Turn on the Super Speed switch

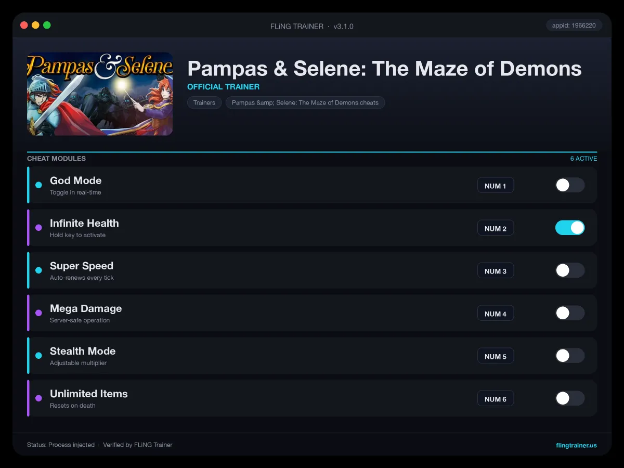click(x=570, y=270)
